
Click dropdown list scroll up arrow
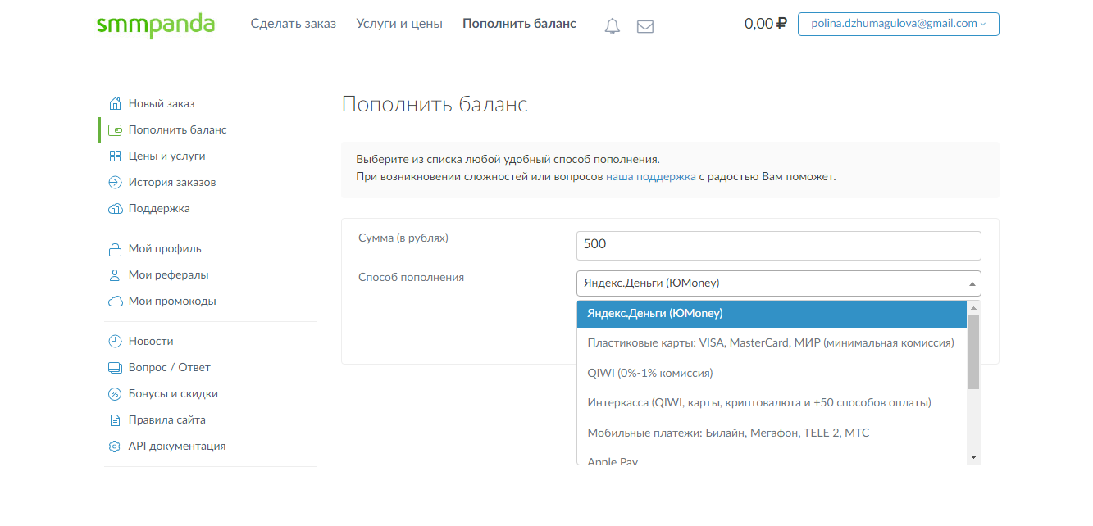click(x=974, y=307)
